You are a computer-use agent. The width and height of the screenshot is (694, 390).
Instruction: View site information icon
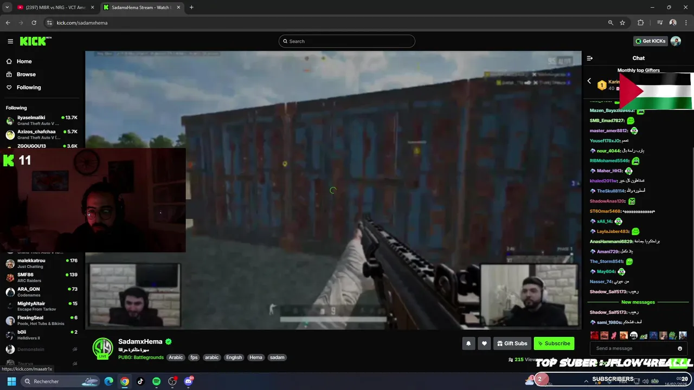tap(49, 23)
